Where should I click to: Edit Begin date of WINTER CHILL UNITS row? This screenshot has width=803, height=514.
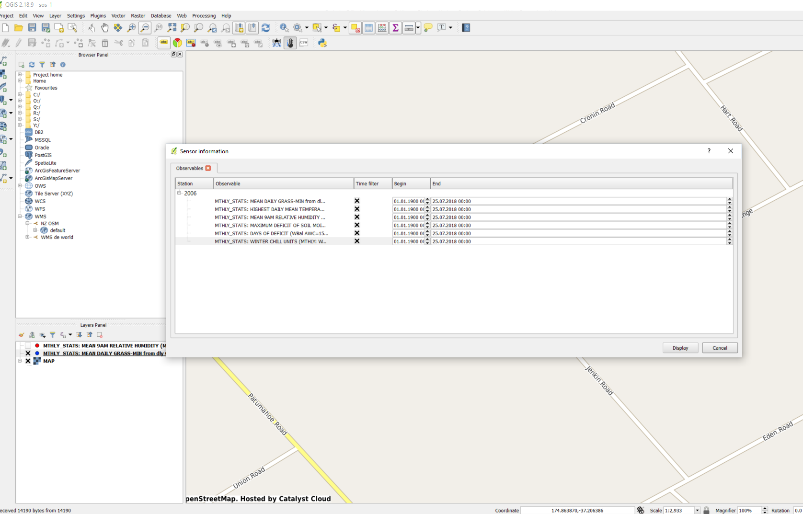pyautogui.click(x=409, y=241)
